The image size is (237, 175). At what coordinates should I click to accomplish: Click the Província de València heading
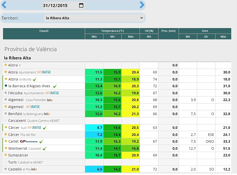click(x=31, y=49)
